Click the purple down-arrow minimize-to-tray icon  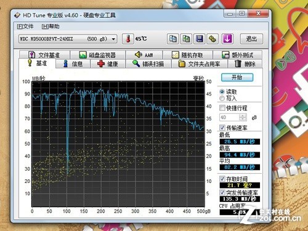coord(227,39)
